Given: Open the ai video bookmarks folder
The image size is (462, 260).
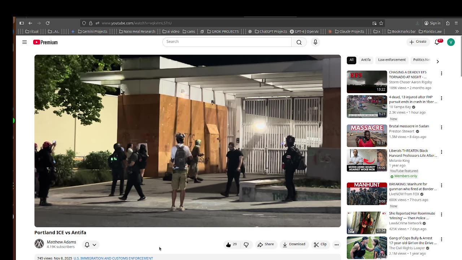Looking at the screenshot, I should pos(171,31).
